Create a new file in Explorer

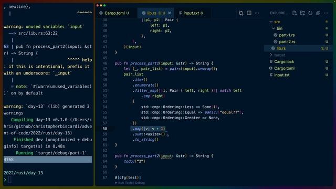[x=295, y=13]
